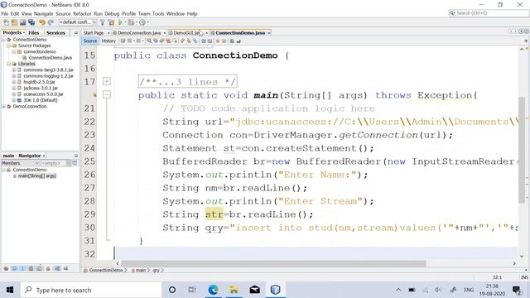Select the DemoConnection project node
Screen dimensions: 530x298
click(30, 107)
